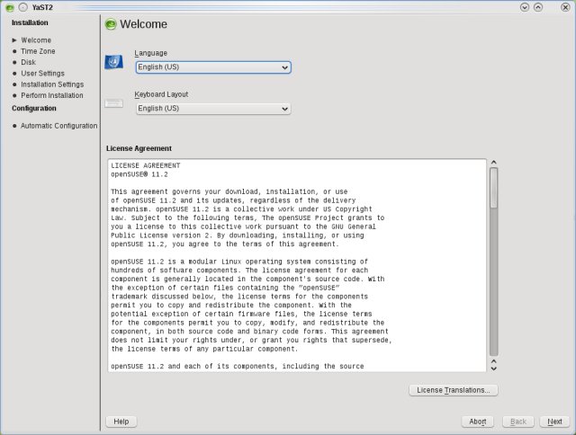Click the 'License Agreement' section label
The width and height of the screenshot is (576, 435).
point(139,148)
